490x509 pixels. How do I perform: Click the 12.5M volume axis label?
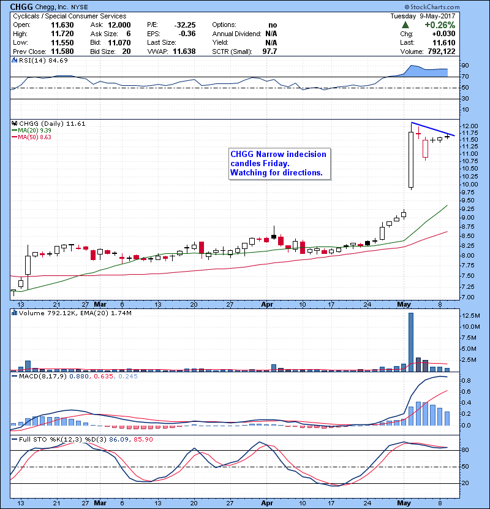point(471,316)
